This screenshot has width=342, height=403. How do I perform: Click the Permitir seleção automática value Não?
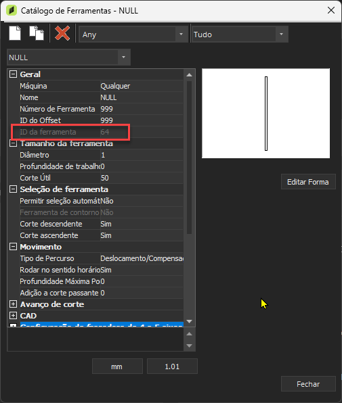tap(142, 201)
